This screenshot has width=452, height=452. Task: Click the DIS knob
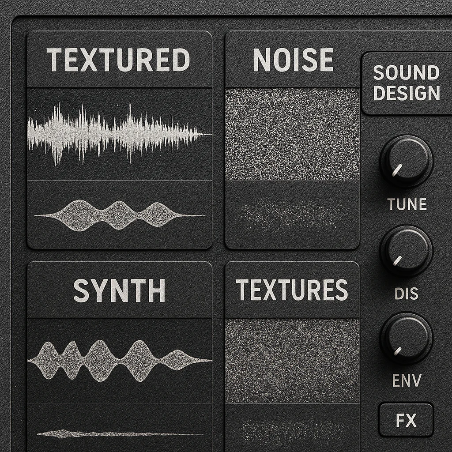pyautogui.click(x=407, y=251)
